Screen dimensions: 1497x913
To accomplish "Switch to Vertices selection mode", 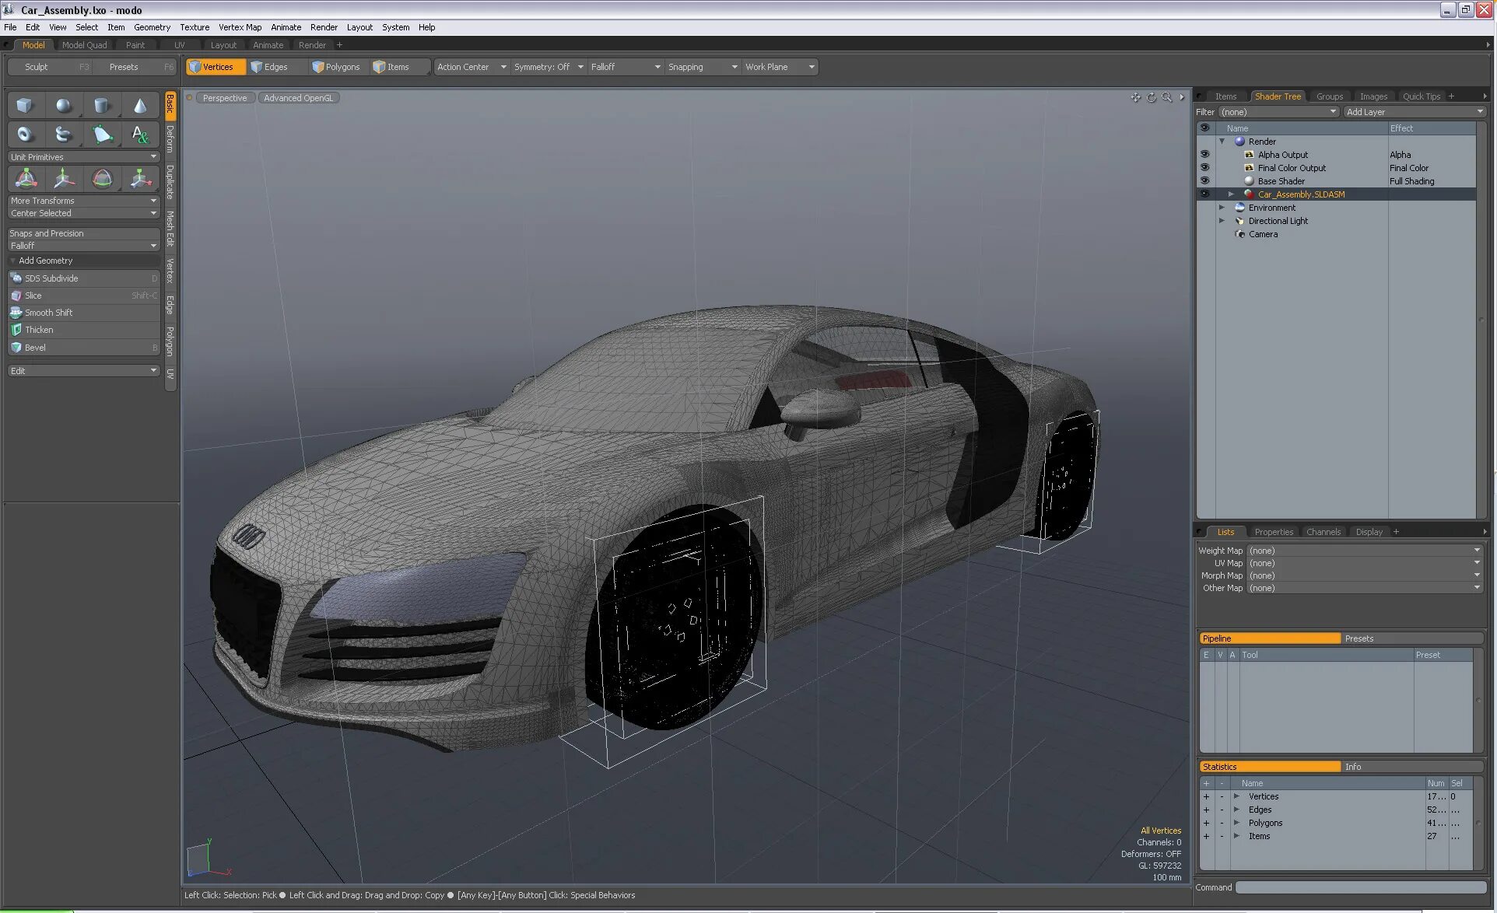I will 216,67.
